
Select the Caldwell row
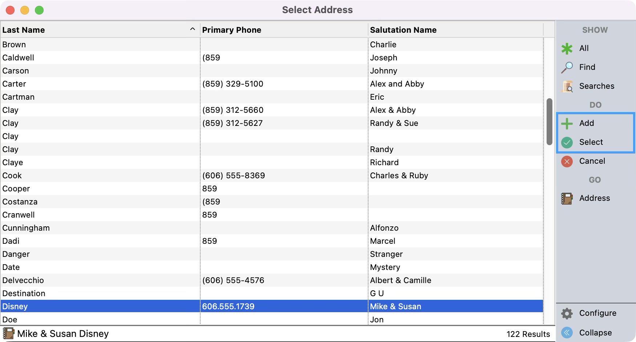click(272, 57)
